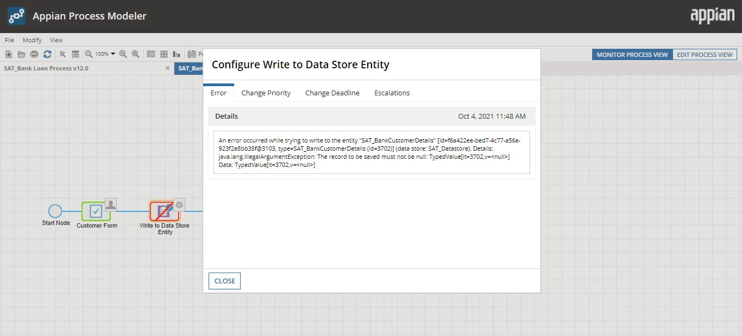Click the Close button in dialog

[224, 281]
